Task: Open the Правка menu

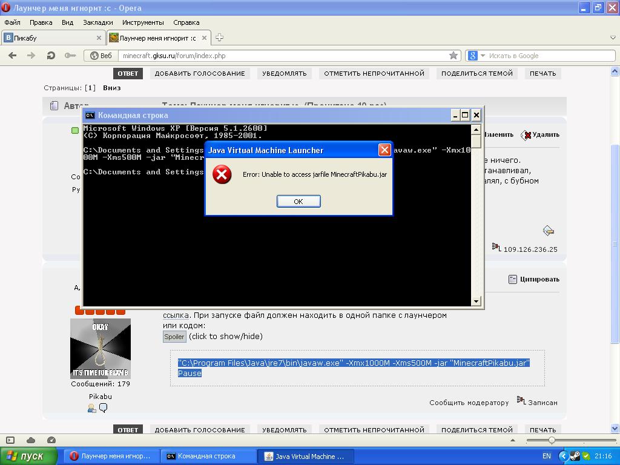Action: tap(41, 22)
